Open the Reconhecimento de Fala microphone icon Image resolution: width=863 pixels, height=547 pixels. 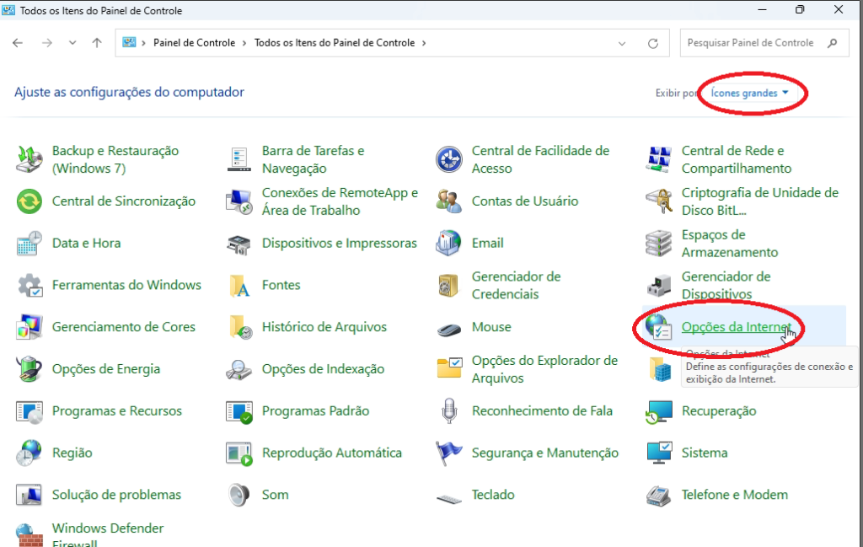[449, 411]
